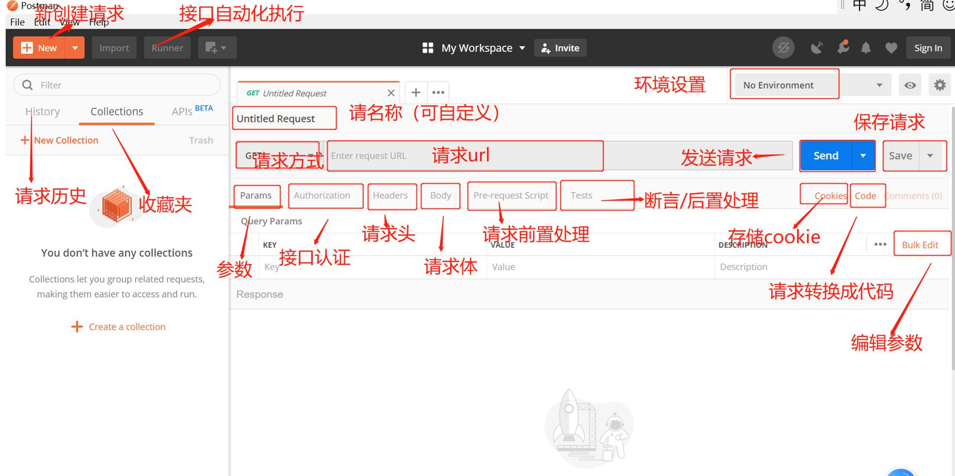Click the Key input cell

coord(373,267)
